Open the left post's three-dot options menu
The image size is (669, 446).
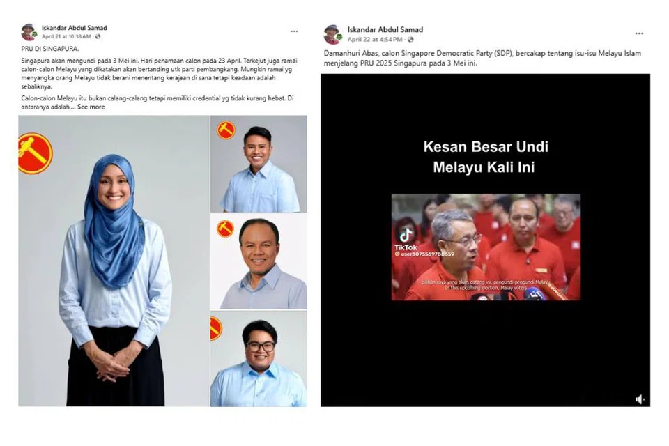(x=294, y=31)
